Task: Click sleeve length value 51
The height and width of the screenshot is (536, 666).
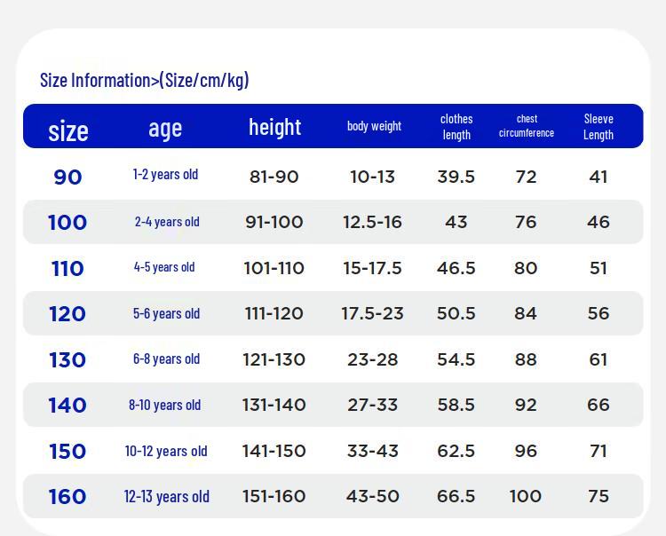Action: pos(599,268)
